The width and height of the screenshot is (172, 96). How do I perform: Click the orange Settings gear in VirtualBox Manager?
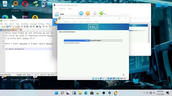pyautogui.click(x=88, y=13)
